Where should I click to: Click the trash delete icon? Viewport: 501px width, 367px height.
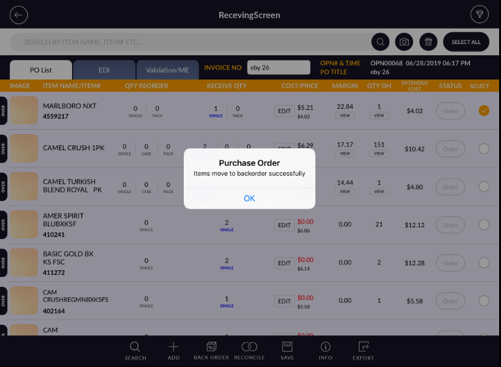tap(428, 42)
